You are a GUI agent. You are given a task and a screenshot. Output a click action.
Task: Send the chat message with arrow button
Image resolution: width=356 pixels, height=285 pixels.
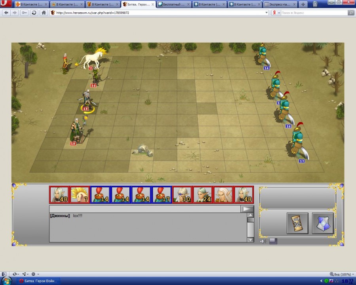[x=247, y=209]
